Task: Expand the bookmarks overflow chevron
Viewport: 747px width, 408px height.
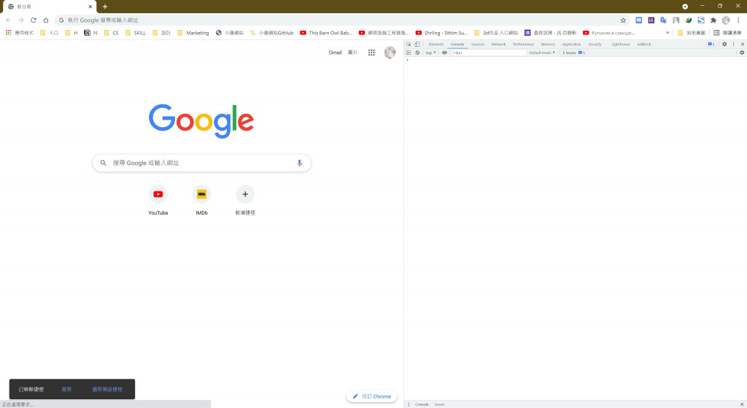Action: coord(667,33)
